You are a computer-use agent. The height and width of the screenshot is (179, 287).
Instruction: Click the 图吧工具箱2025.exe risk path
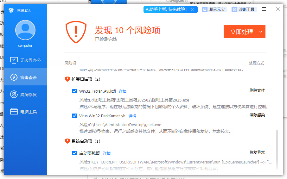pyautogui.click(x=134, y=100)
